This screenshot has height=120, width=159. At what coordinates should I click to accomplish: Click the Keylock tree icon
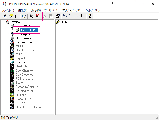12,58
